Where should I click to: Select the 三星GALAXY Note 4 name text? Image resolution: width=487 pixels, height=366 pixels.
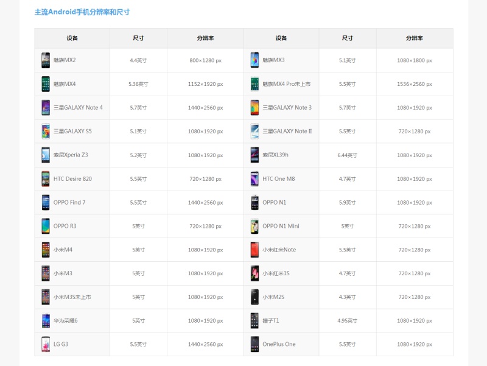point(78,108)
